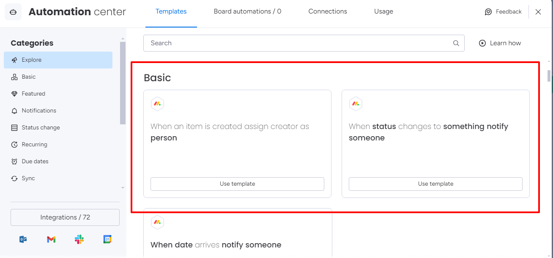Use template for status changes notify someone
The height and width of the screenshot is (258, 553).
click(435, 184)
